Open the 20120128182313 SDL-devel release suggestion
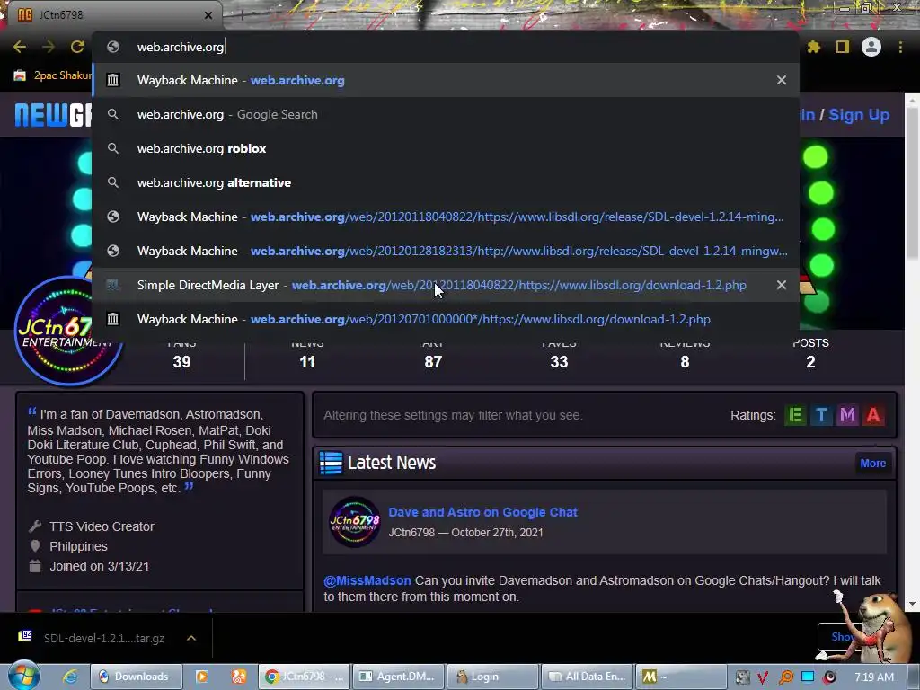 446,251
